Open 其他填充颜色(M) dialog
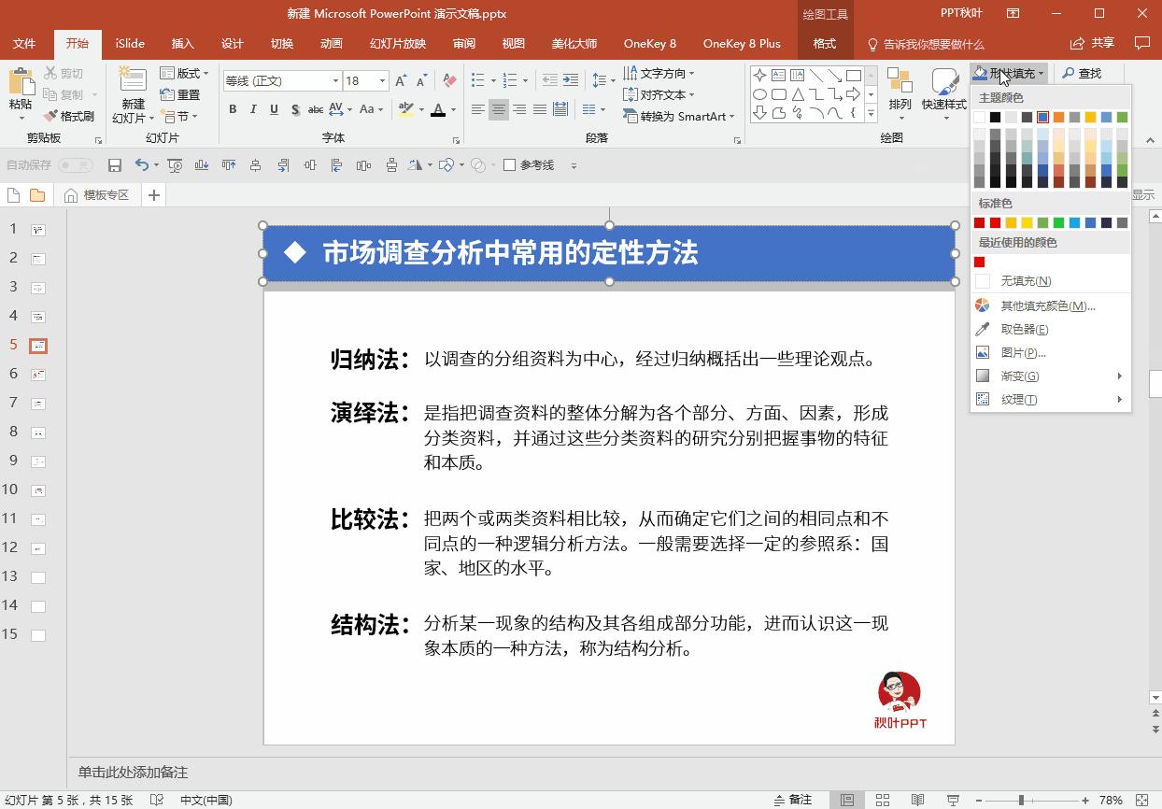This screenshot has height=809, width=1162. click(x=1045, y=305)
